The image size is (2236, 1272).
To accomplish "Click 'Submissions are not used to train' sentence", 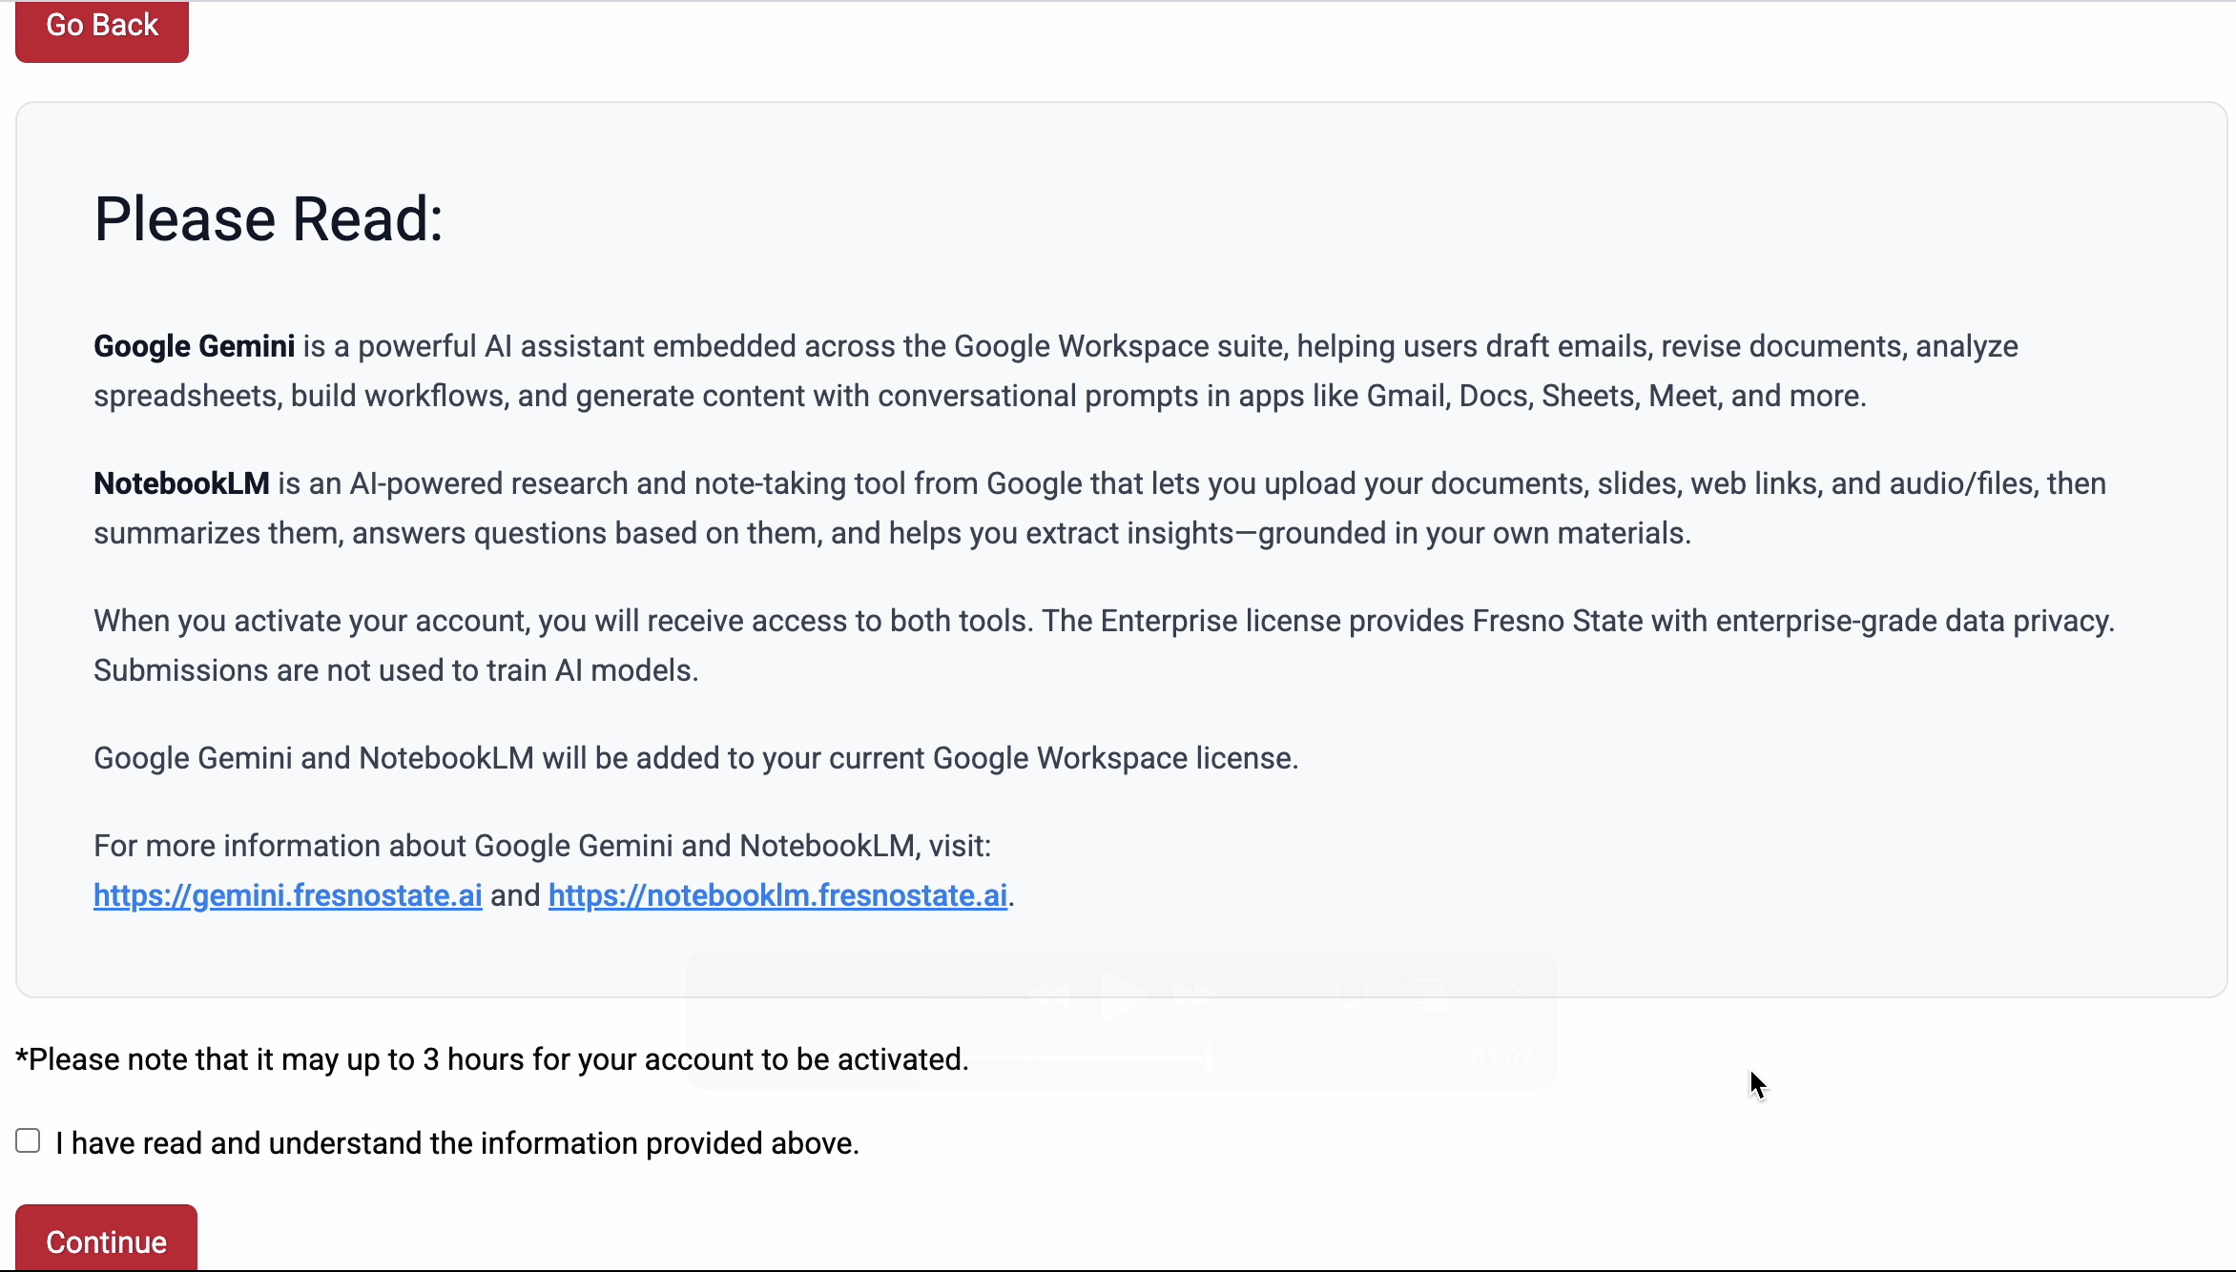I will (x=396, y=670).
